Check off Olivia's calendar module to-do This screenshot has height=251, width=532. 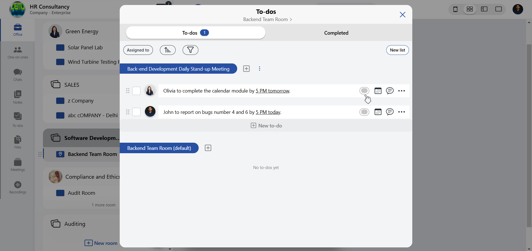point(136,91)
